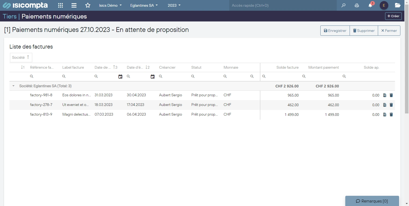Viewport: 409px width, 206px height.
Task: Open the Isics Démo dropdown
Action: 110,5
